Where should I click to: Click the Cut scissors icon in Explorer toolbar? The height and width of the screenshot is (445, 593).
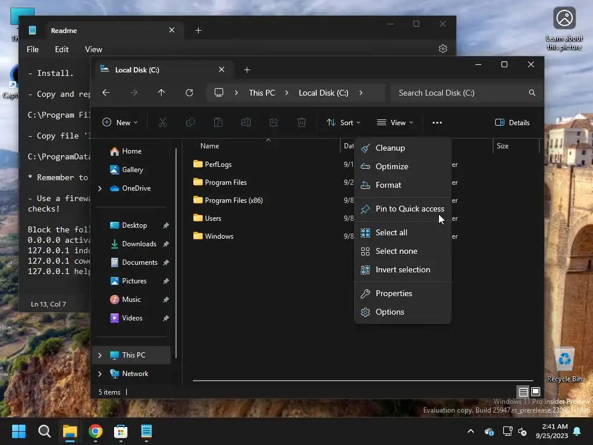click(163, 123)
